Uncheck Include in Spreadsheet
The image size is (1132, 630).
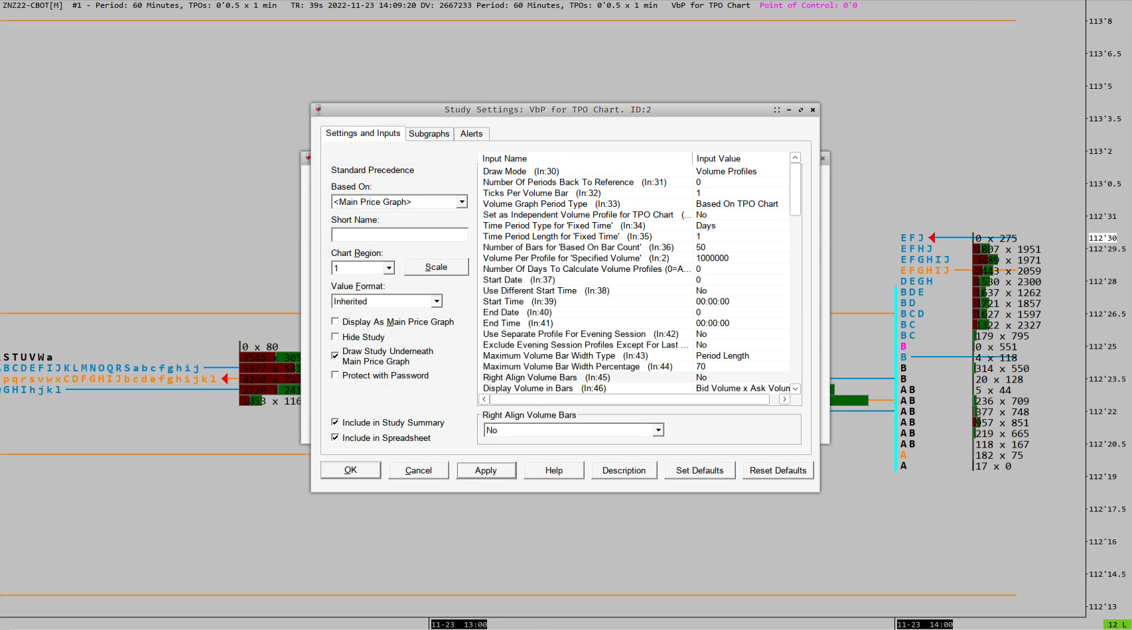(x=335, y=438)
